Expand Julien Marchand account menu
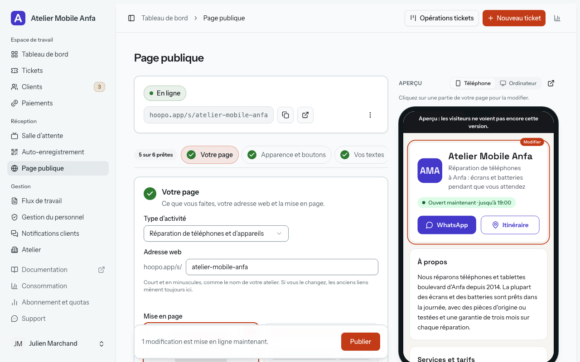580x362 pixels. [x=58, y=344]
